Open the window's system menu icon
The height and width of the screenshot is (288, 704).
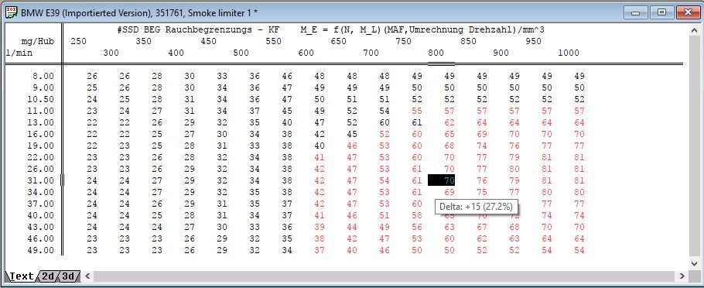coord(12,12)
